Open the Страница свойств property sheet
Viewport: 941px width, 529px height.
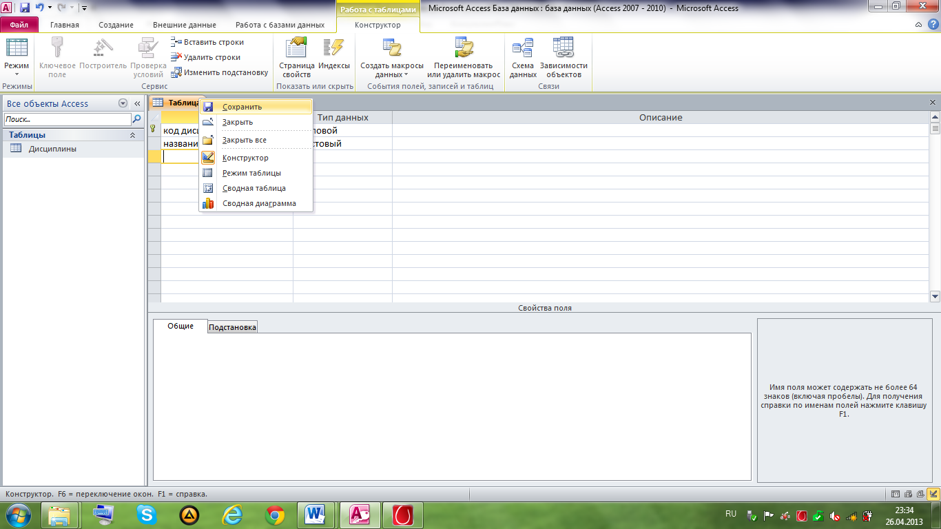[x=297, y=58]
